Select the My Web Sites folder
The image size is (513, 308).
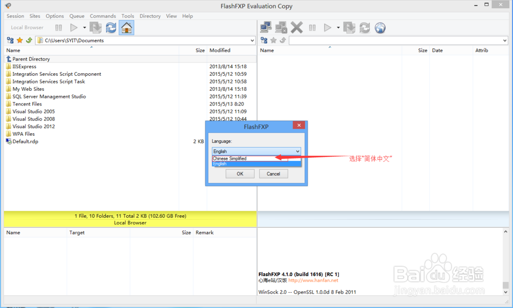point(28,89)
